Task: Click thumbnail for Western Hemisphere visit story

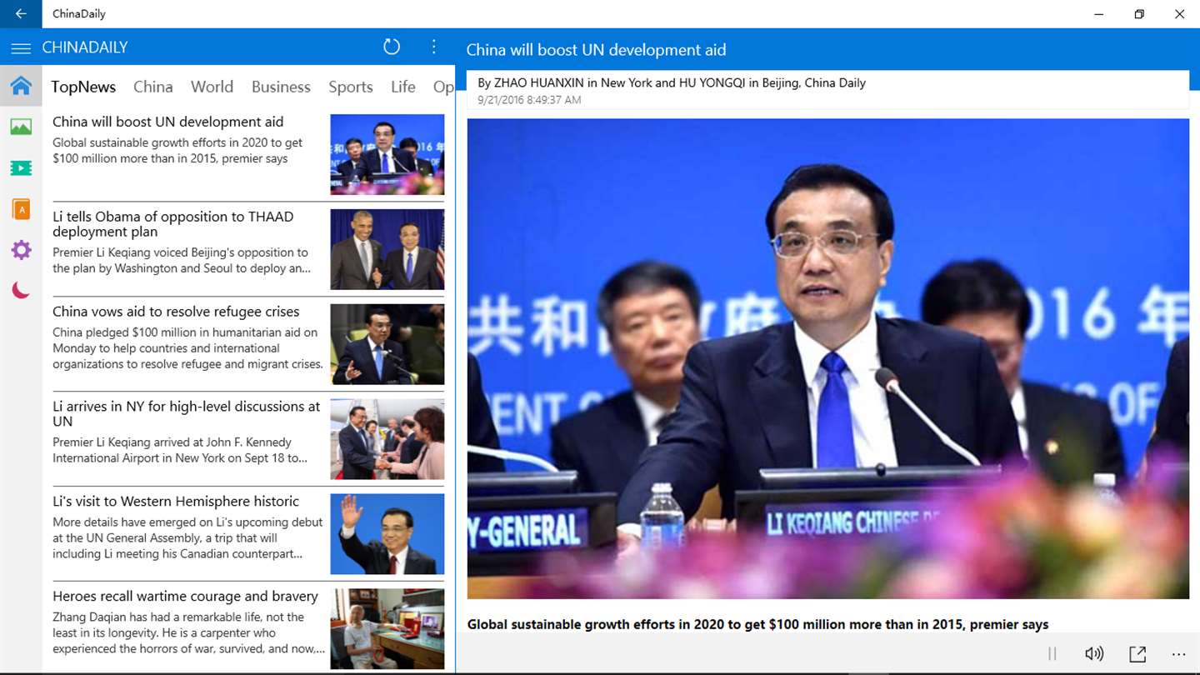Action: point(387,535)
